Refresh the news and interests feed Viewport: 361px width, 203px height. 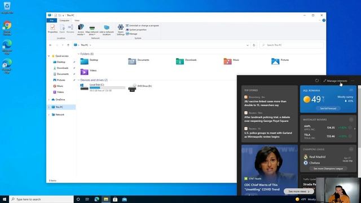[x=317, y=81]
